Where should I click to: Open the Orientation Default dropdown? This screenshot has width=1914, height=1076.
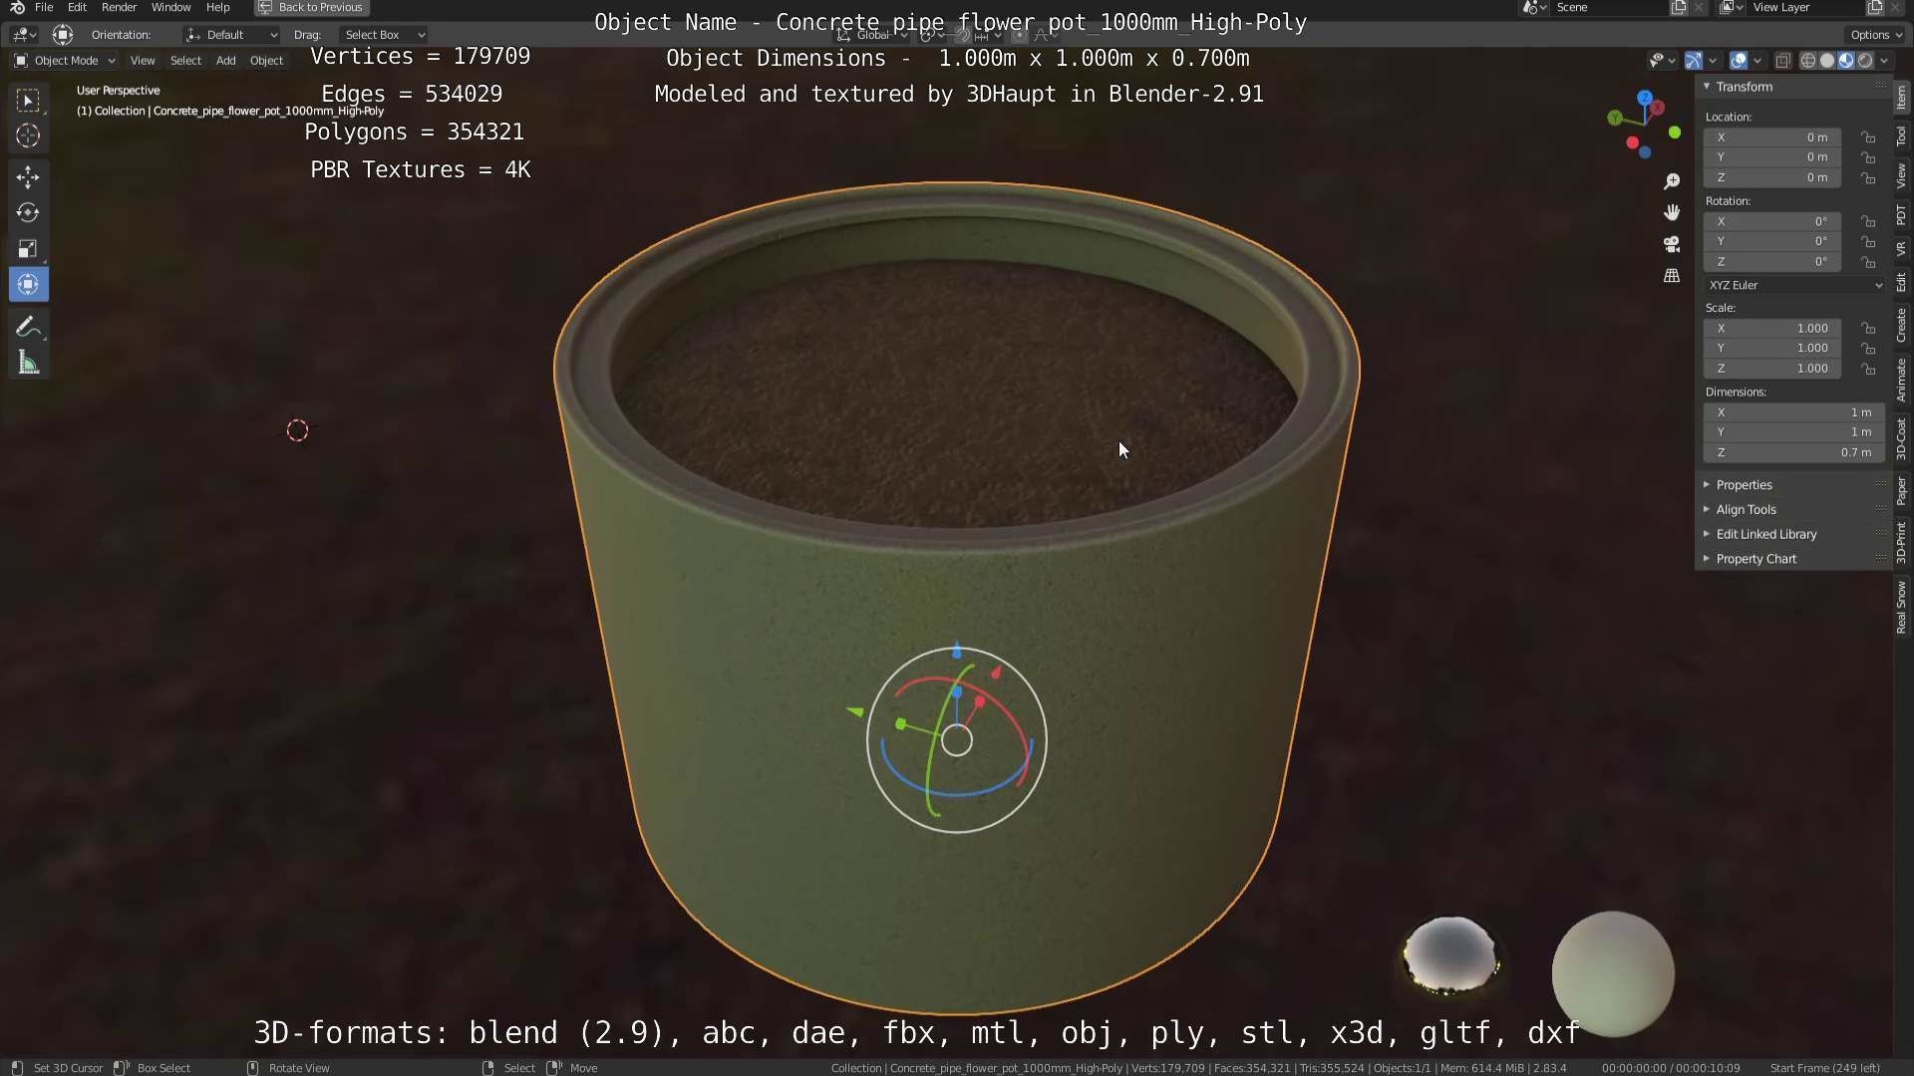point(231,35)
